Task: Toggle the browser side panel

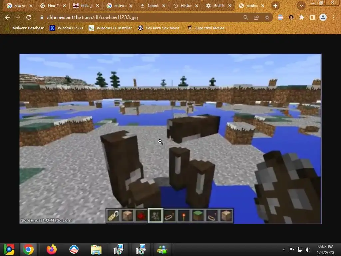Action: (312, 17)
